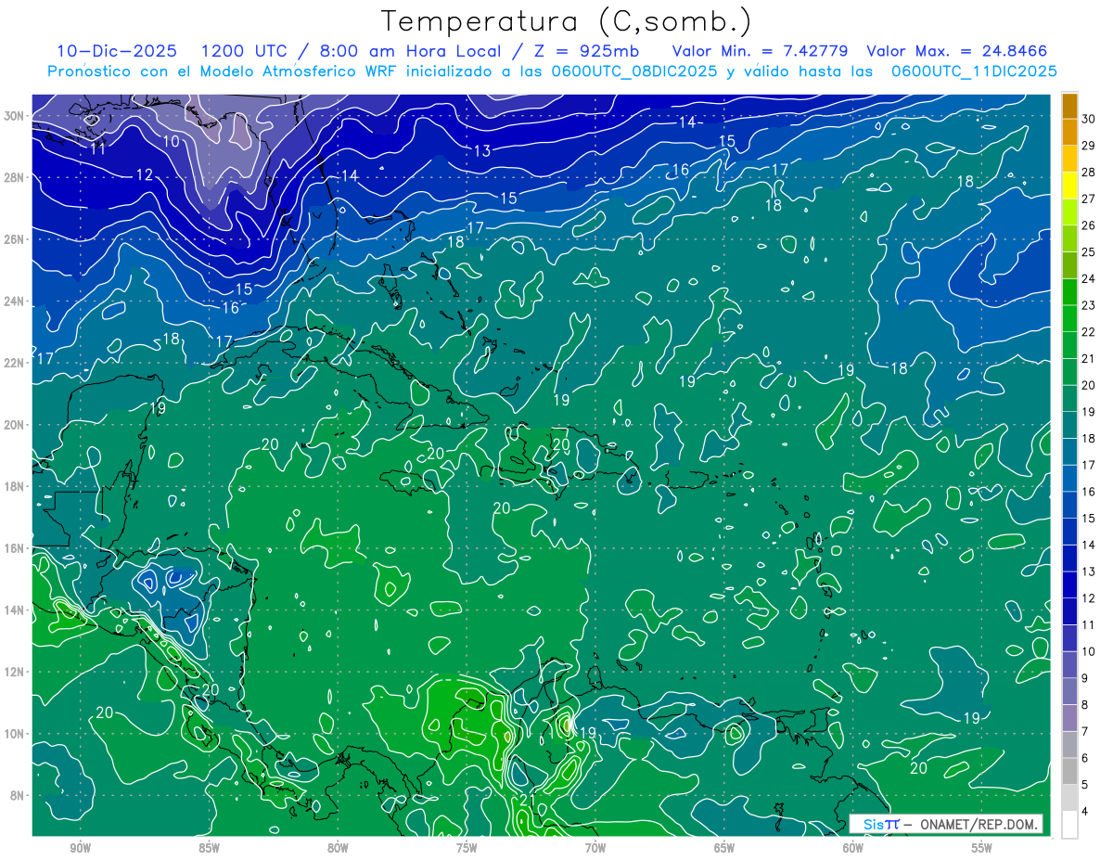1113x860 pixels.
Task: Click colorbar scale value "29"
Action: (x=1089, y=146)
